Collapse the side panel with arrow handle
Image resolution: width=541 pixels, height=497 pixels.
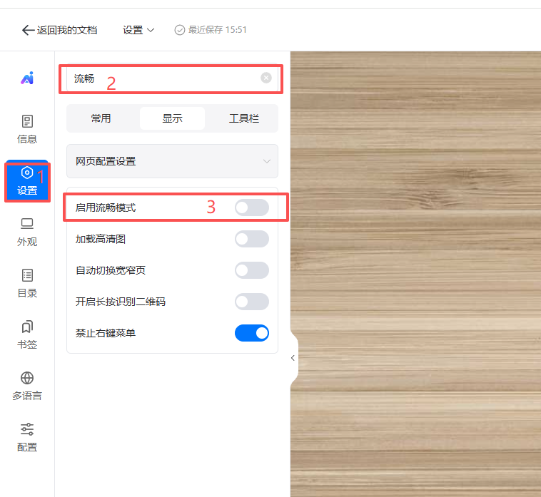pyautogui.click(x=293, y=358)
